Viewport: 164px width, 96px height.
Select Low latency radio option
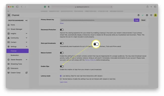(61, 76)
